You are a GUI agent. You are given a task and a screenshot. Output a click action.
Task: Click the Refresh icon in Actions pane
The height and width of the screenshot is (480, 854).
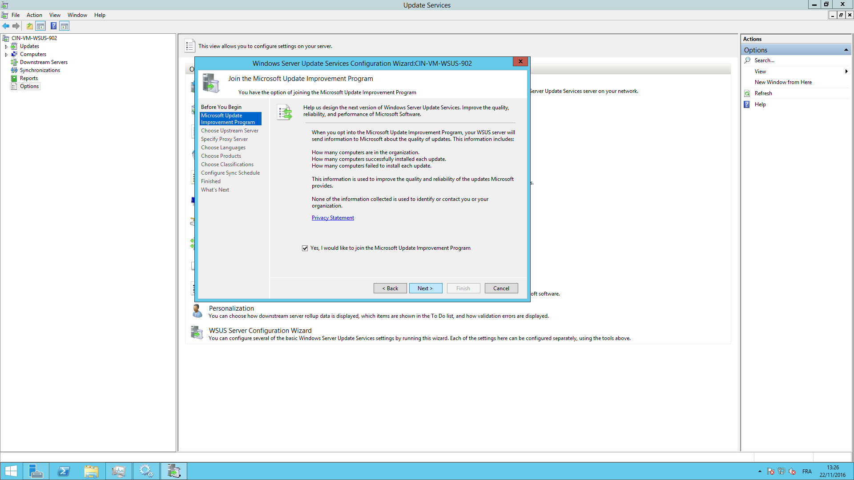(747, 93)
